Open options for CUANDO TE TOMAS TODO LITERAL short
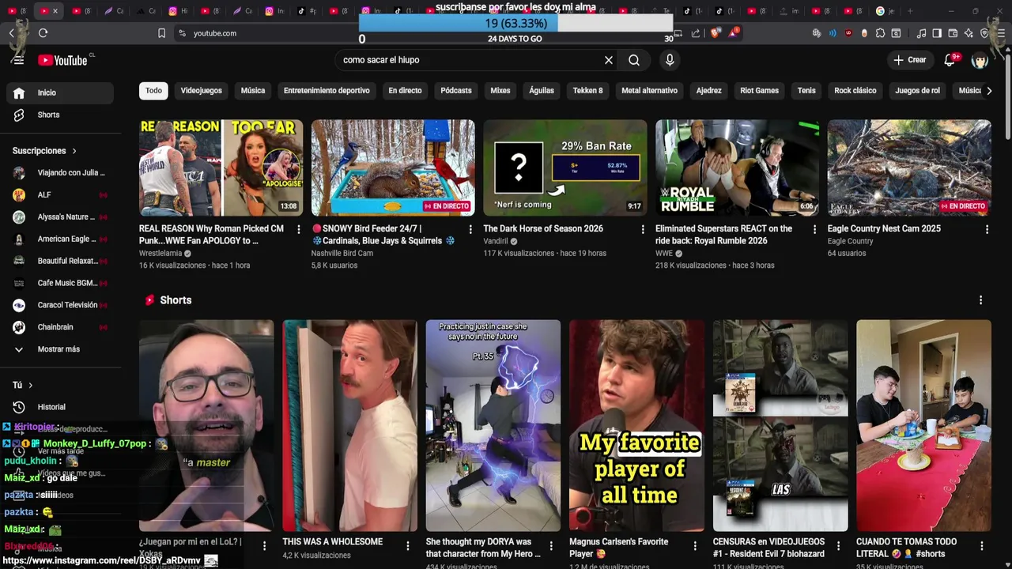The image size is (1012, 569). (x=981, y=546)
